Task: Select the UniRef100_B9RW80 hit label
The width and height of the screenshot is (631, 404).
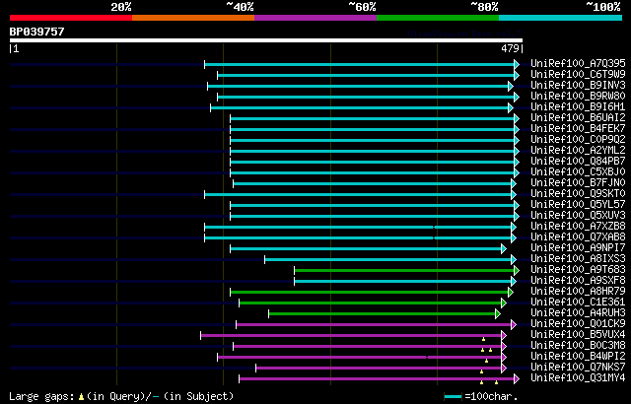Action: 578,97
